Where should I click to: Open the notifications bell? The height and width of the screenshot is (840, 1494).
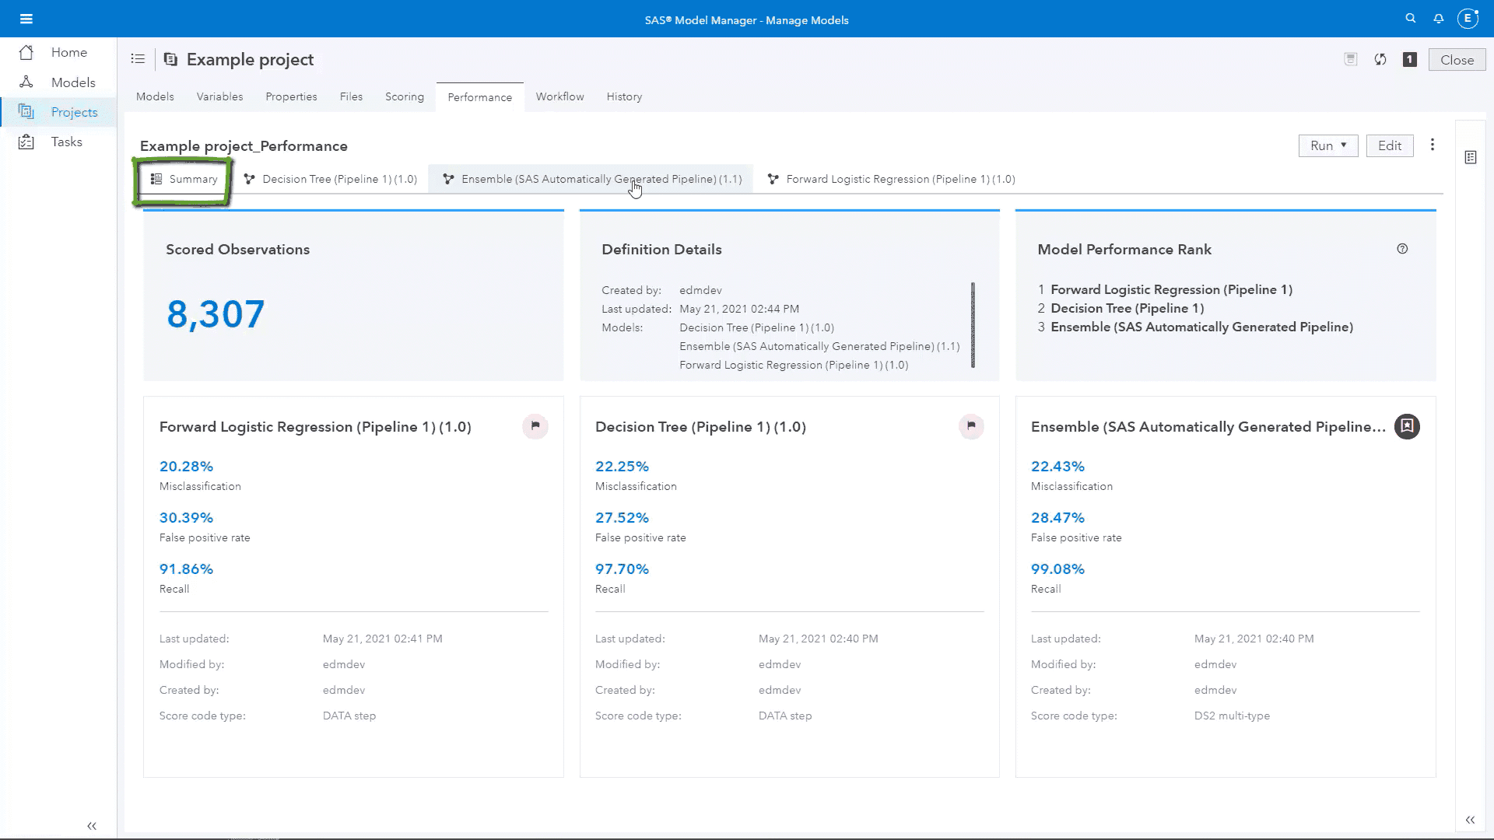click(1439, 19)
